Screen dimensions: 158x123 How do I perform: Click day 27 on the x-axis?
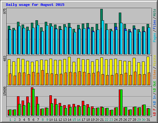coord(130,120)
